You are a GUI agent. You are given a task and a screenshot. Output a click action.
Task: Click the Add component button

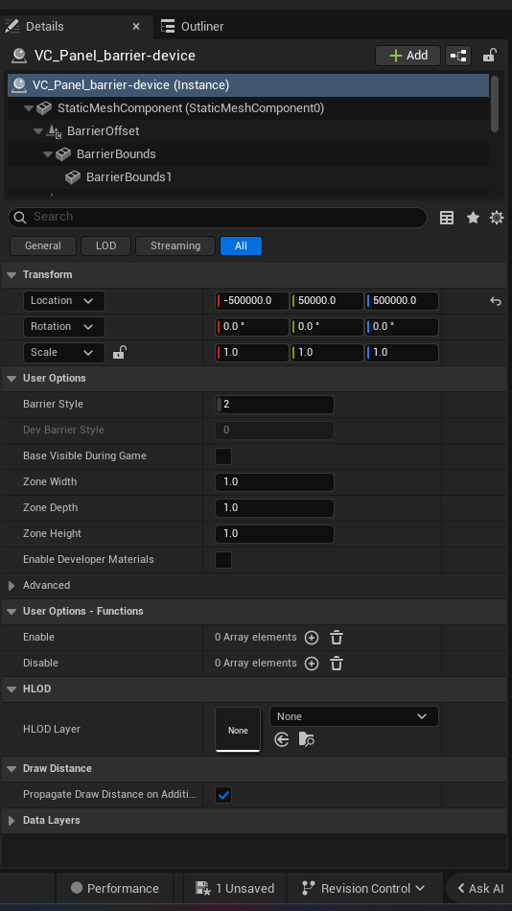tap(408, 56)
